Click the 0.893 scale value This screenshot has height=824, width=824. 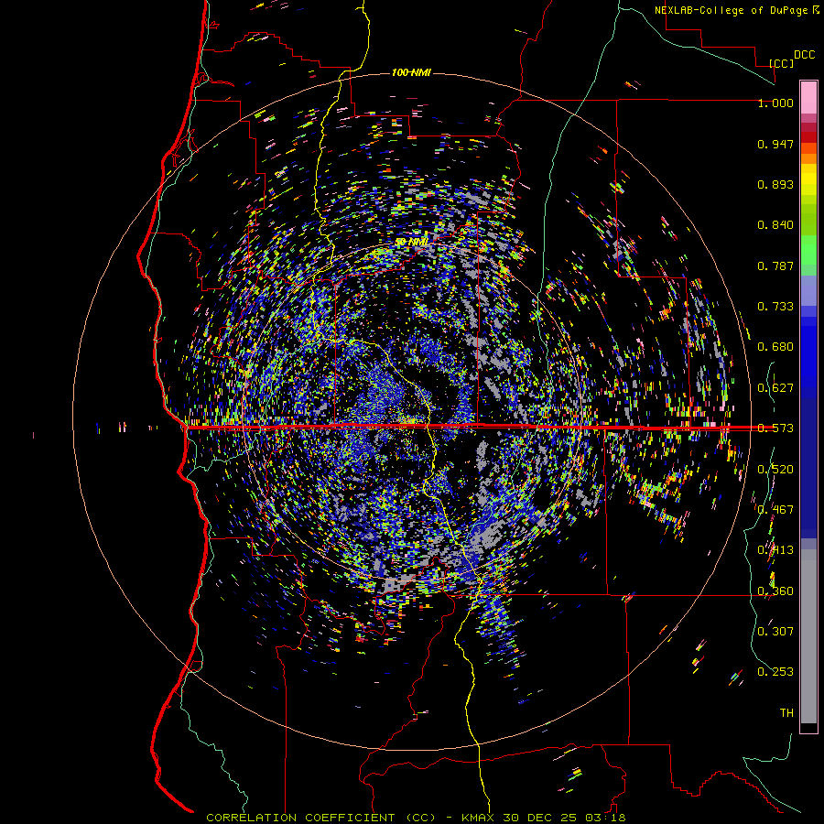(775, 184)
